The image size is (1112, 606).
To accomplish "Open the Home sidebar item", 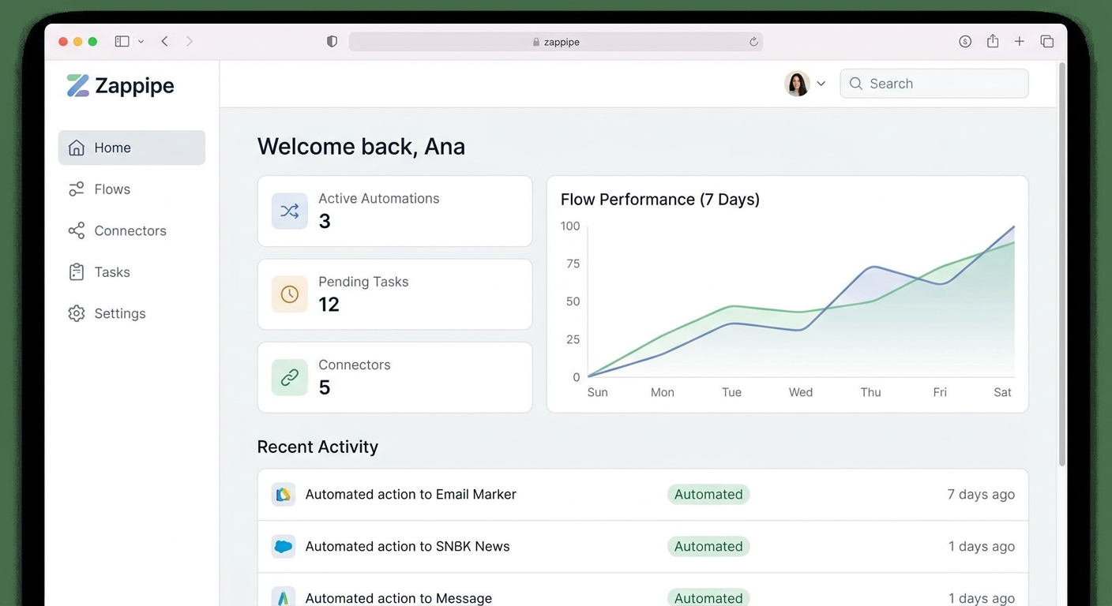I will point(132,148).
